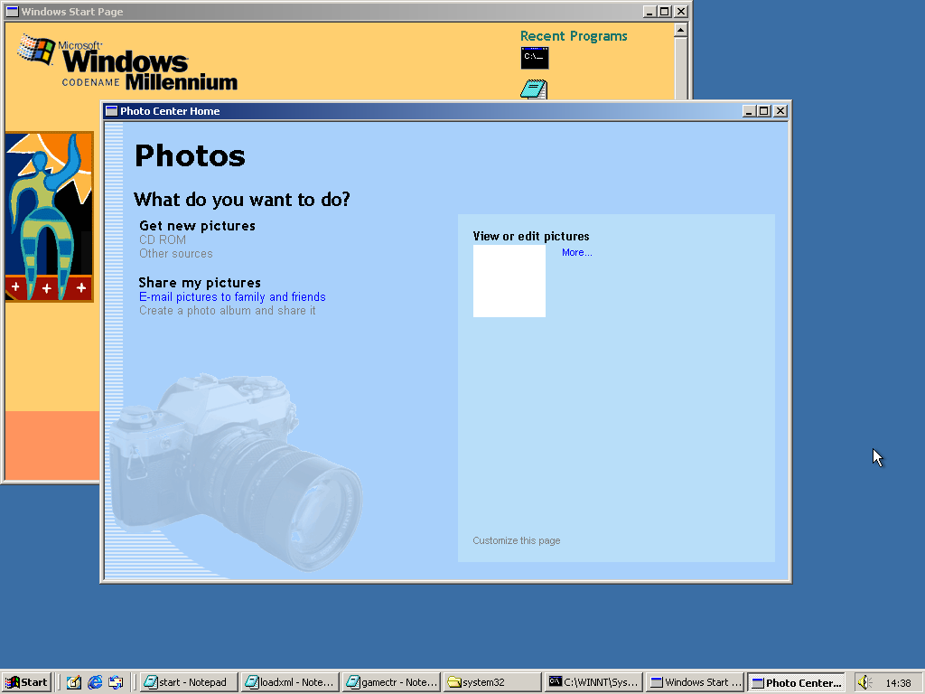Select Create a photo album and share it
925x694 pixels.
tap(227, 311)
